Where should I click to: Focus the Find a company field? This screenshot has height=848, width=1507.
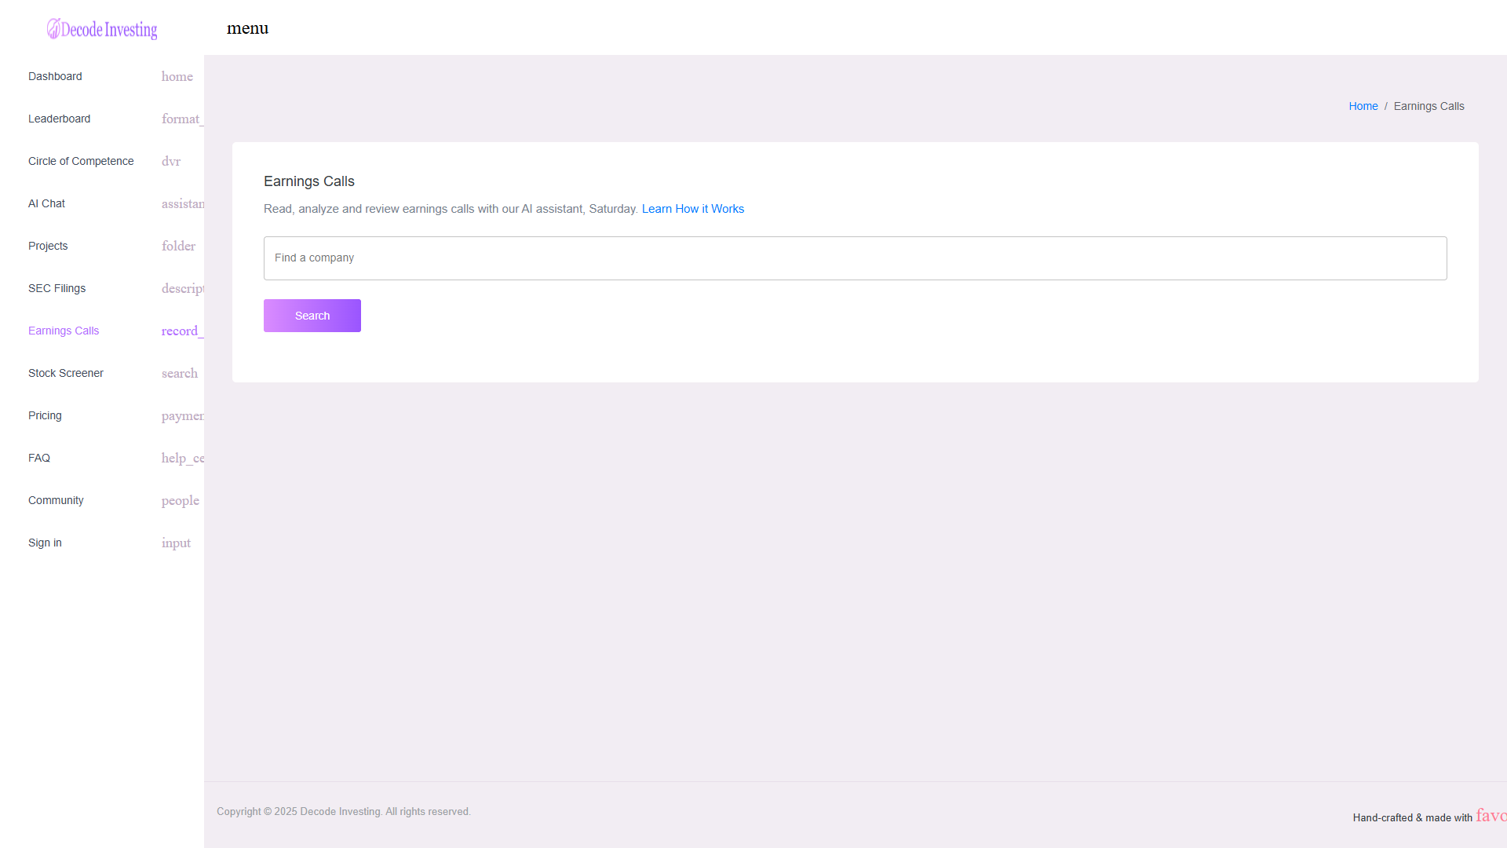pos(856,258)
